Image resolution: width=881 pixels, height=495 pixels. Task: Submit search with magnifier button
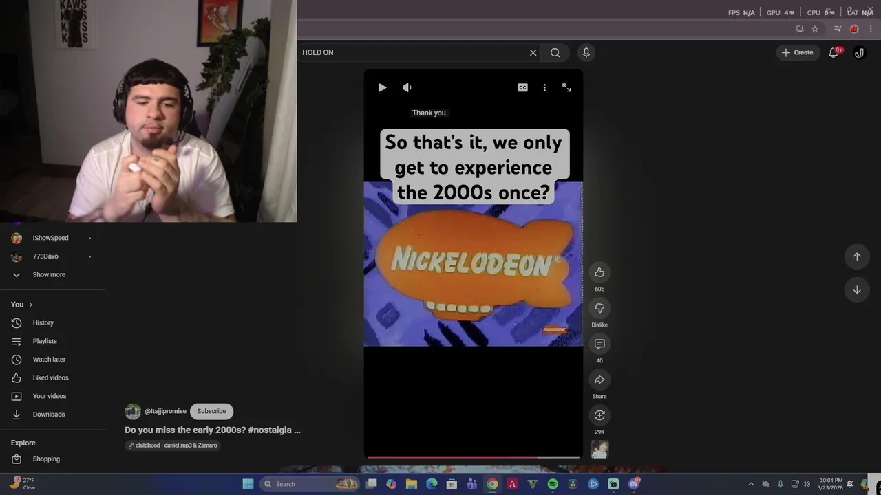click(x=555, y=52)
